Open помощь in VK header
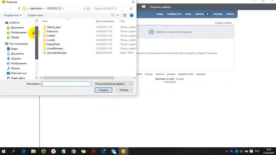276x155 pixels. click(x=218, y=14)
